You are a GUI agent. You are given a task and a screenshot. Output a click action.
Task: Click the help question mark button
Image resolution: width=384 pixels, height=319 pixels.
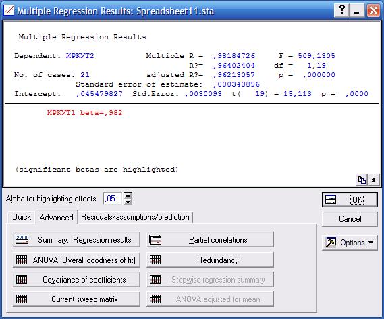click(x=341, y=11)
